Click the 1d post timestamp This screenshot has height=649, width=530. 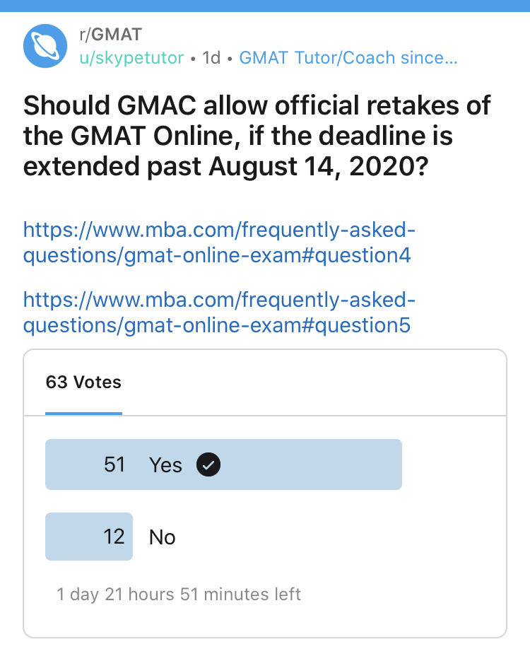pos(211,57)
